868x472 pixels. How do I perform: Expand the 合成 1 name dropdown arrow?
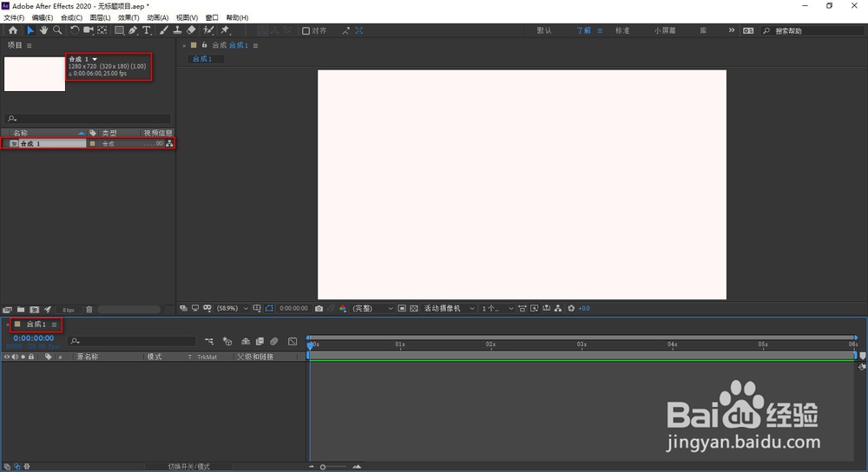[x=95, y=59]
